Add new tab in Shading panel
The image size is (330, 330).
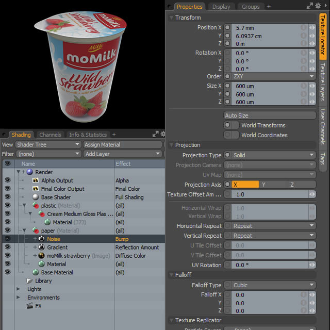point(114,135)
